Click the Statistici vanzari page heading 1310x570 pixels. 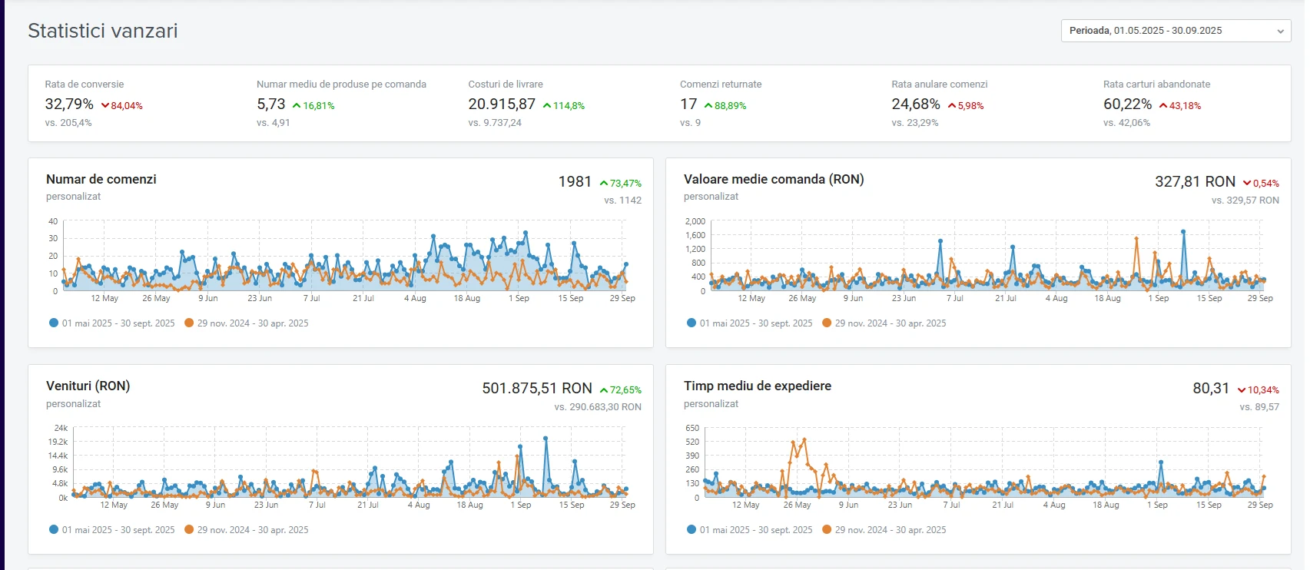(103, 31)
